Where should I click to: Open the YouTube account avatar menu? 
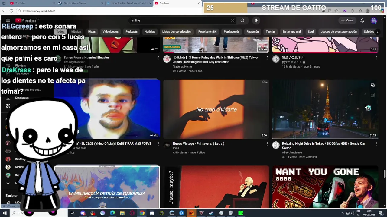(374, 20)
